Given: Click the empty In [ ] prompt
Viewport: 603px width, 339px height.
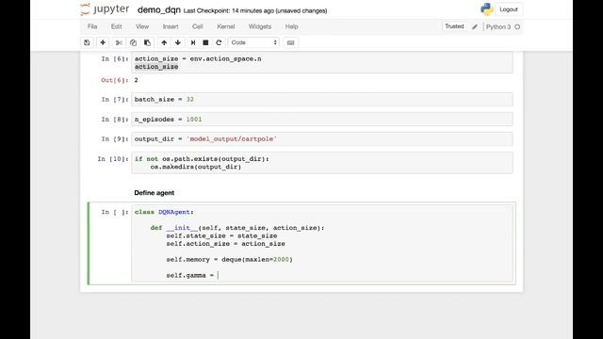Looking at the screenshot, I should coord(115,212).
